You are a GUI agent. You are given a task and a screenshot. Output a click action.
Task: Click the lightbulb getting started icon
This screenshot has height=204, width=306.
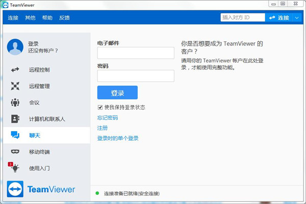coord(15,168)
